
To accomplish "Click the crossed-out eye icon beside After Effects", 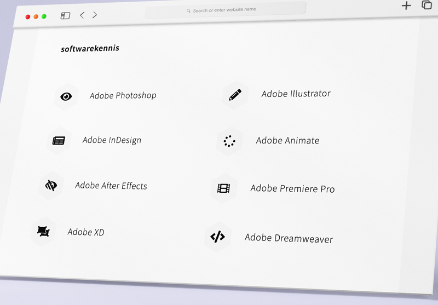I will pyautogui.click(x=51, y=186).
